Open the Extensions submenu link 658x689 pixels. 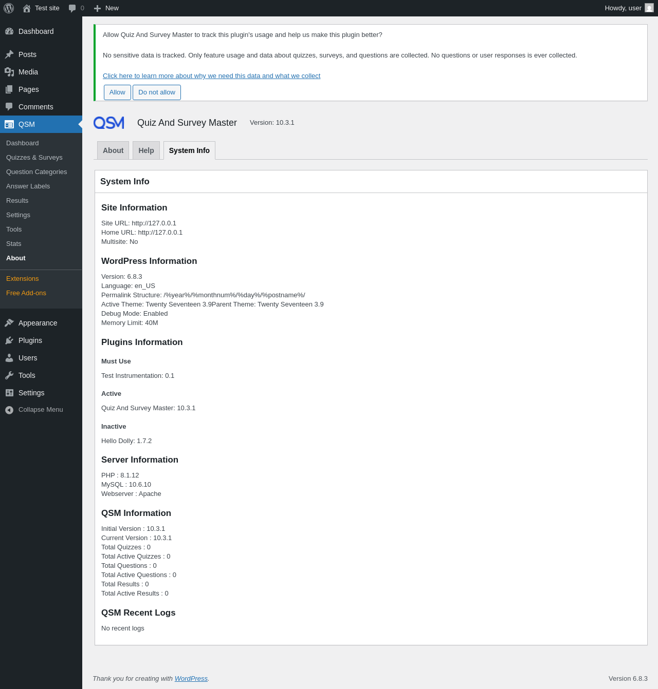pyautogui.click(x=23, y=279)
